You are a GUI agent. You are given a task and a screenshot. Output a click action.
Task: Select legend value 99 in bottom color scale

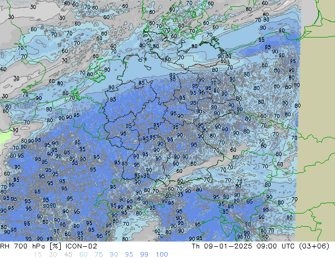pyautogui.click(x=144, y=255)
